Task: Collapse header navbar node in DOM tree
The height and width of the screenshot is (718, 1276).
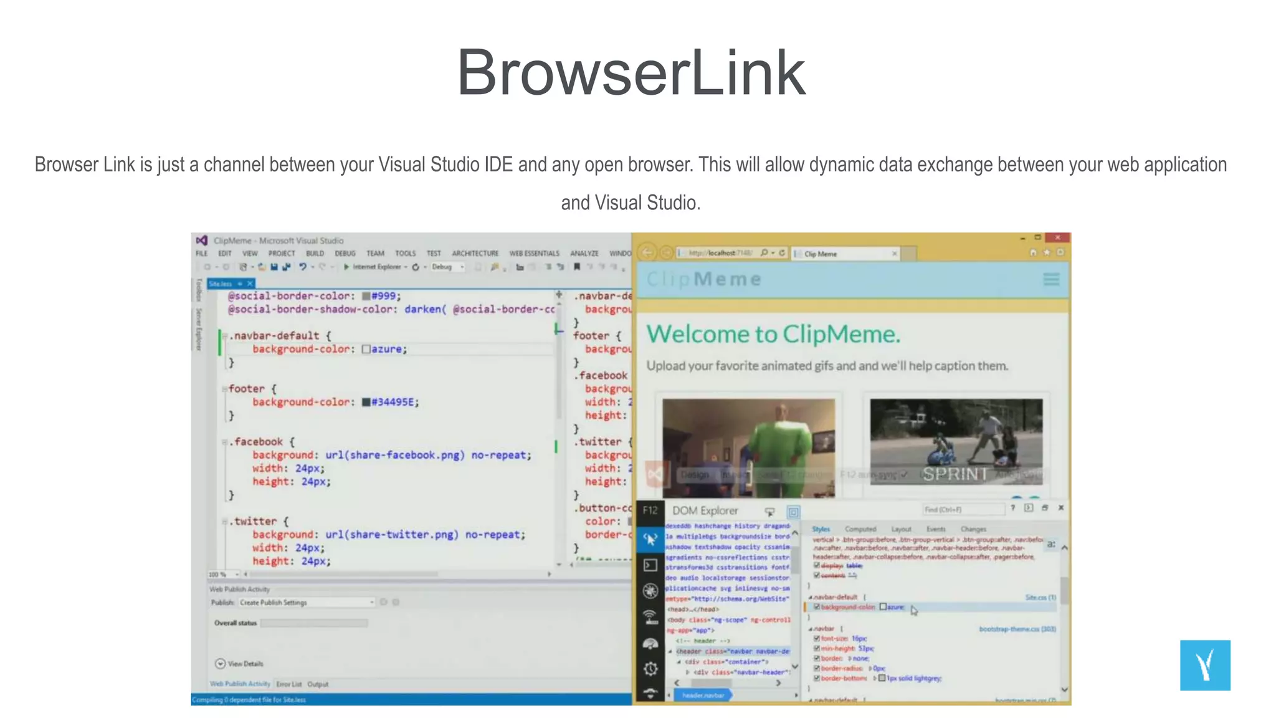Action: click(x=671, y=651)
